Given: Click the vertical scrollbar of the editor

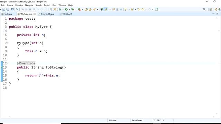Looking at the screenshot, I should 217,66.
